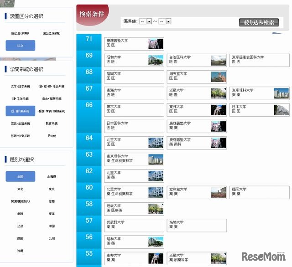Viewport: 292px width, 267px height.
Task: Click the 慶應義塾大学 photo in row 71
Action: coord(156,44)
